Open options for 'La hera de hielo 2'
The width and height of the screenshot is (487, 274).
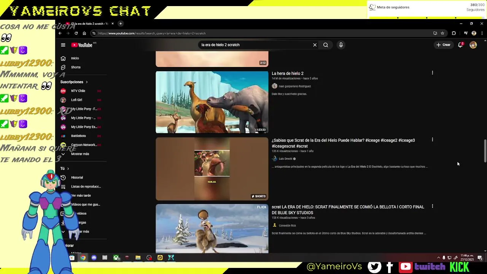coord(432,73)
